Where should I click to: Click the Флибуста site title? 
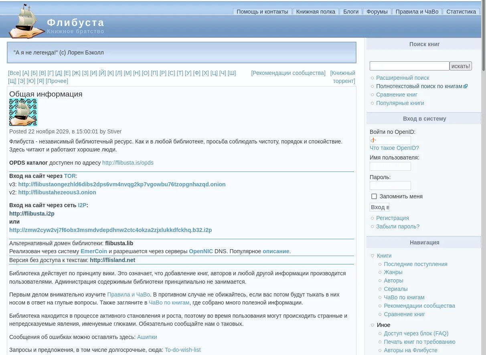point(75,22)
